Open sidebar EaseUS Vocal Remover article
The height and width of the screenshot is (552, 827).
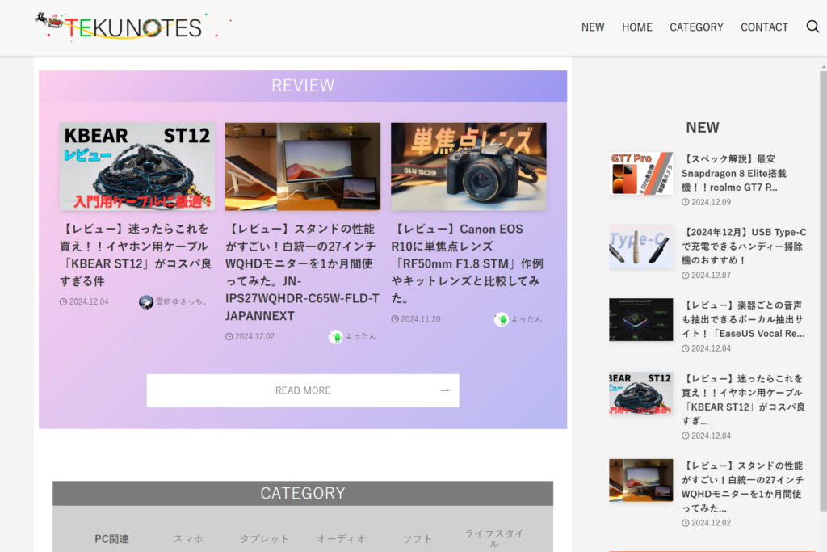tap(743, 319)
